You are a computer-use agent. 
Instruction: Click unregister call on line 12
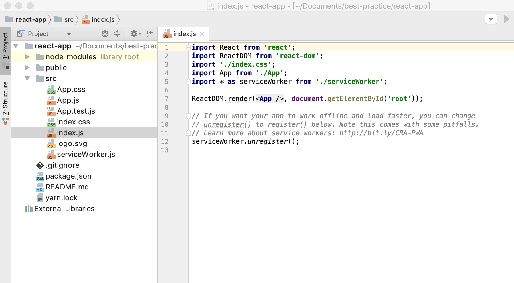(x=267, y=141)
